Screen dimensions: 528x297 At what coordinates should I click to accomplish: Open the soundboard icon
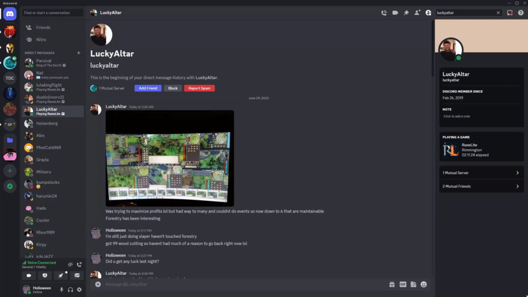pyautogui.click(x=77, y=276)
